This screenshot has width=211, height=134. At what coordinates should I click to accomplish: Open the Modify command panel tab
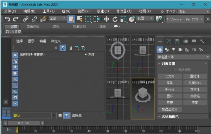tap(168, 41)
